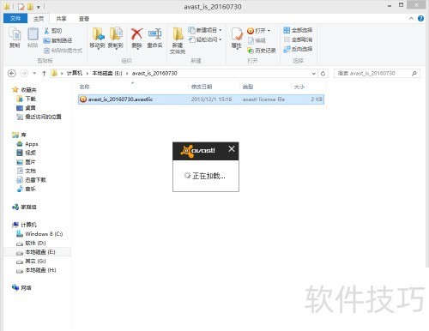The height and width of the screenshot is (331, 429).
Task: Switch to the 查看 (View) tab
Action: coord(84,19)
